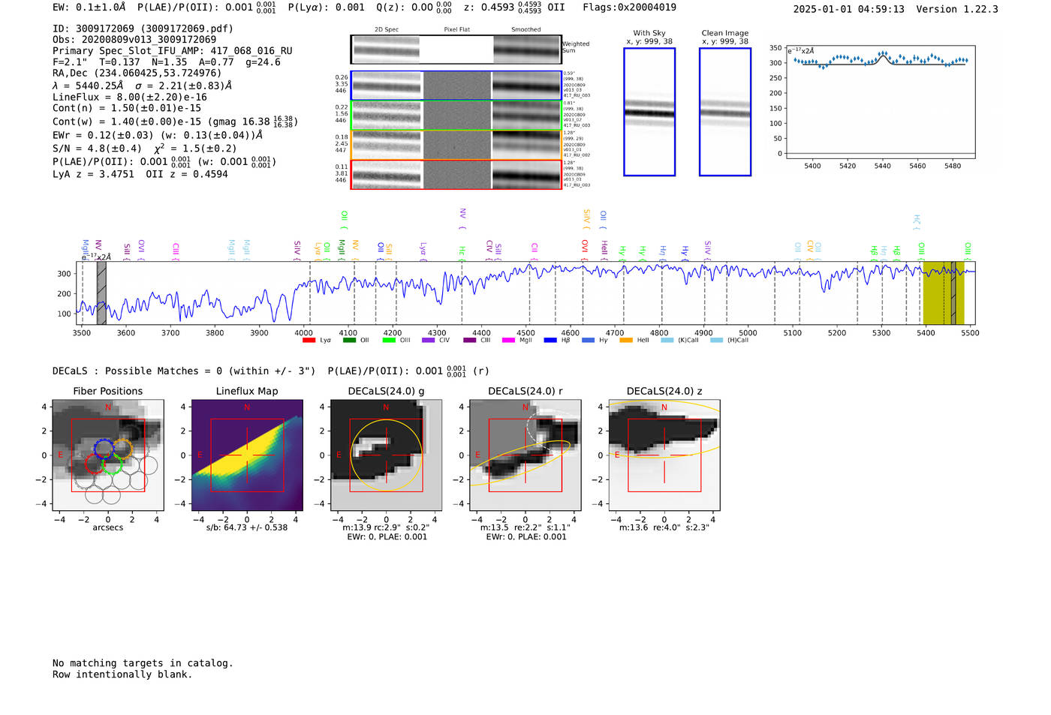Screen dimensions: 1051x715
Task: Click the blue-bordered fiber spectrum row
Action: (x=456, y=86)
